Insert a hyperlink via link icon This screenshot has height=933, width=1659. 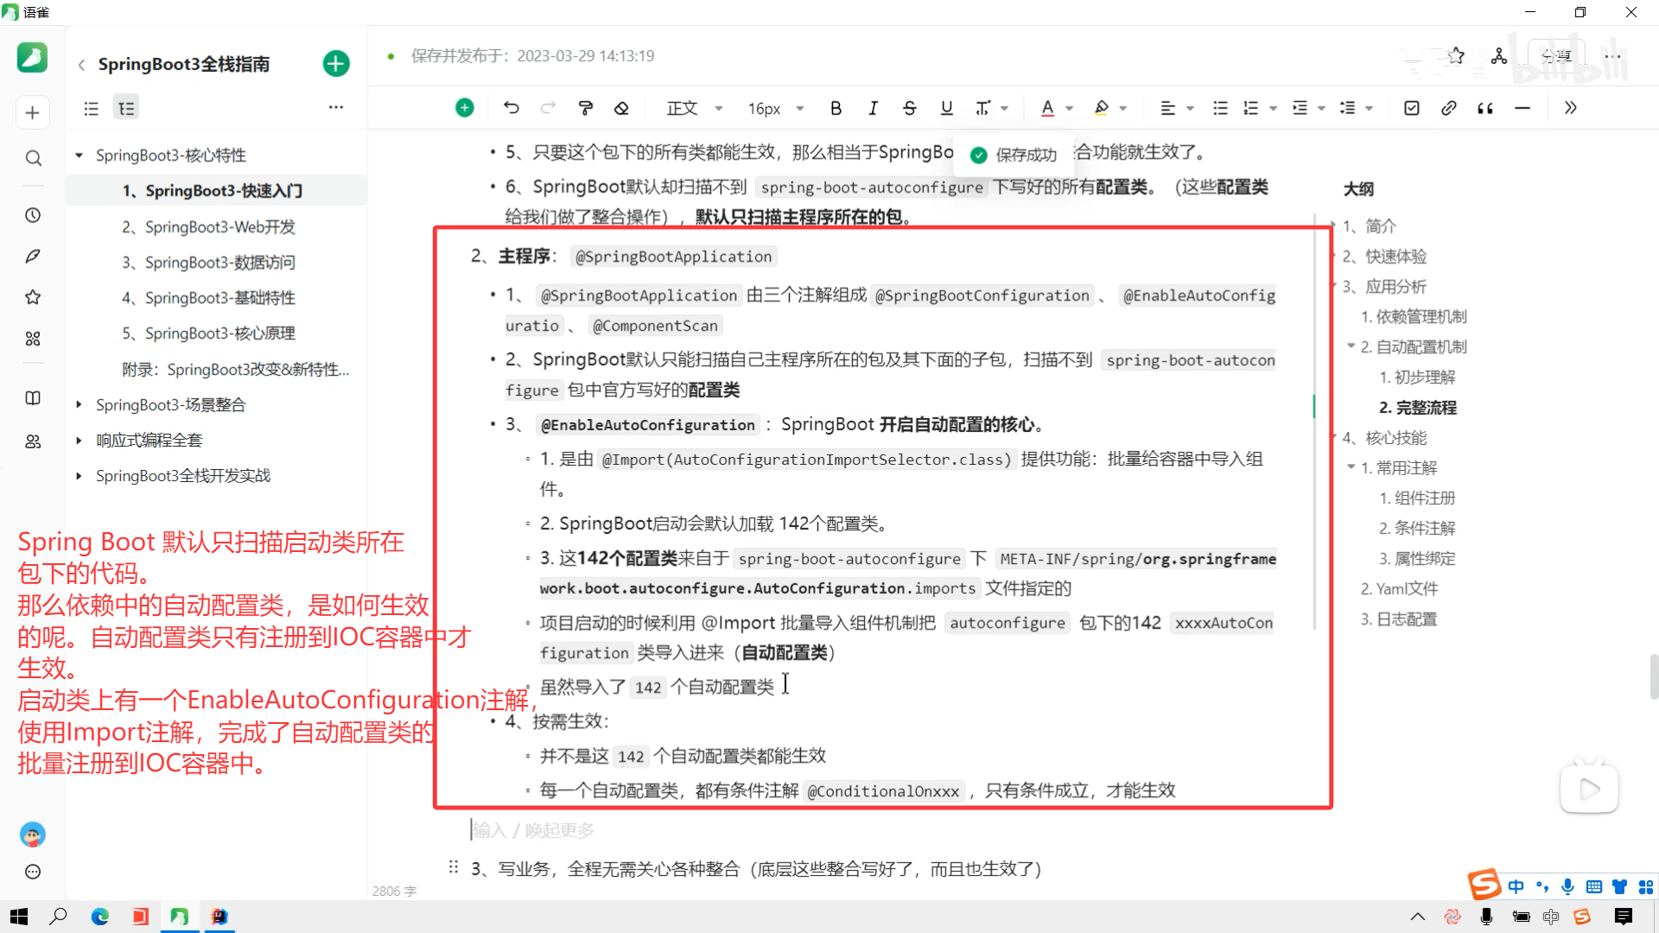click(1448, 108)
